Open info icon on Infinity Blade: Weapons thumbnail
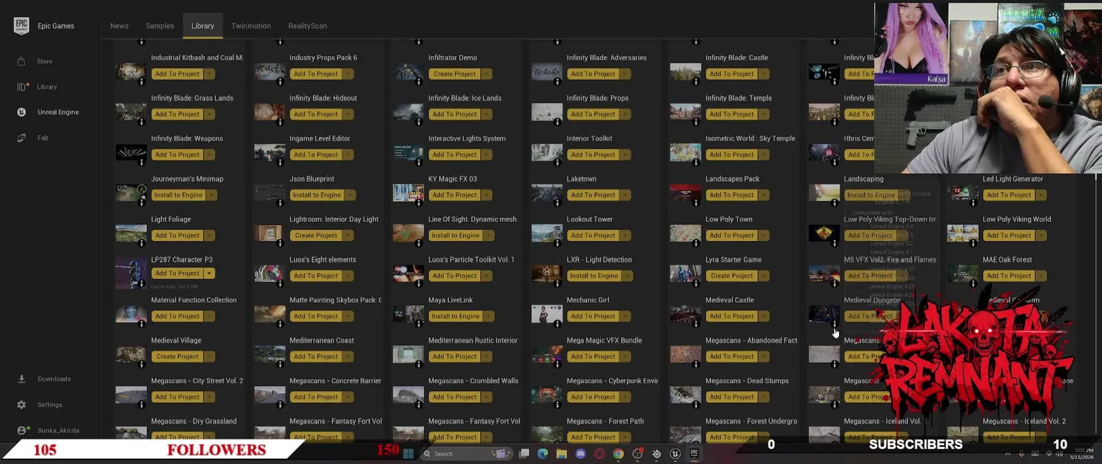 coord(142,162)
